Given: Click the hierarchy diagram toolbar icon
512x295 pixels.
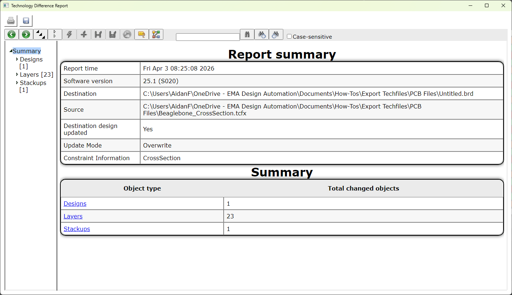Looking at the screenshot, I should click(x=156, y=34).
